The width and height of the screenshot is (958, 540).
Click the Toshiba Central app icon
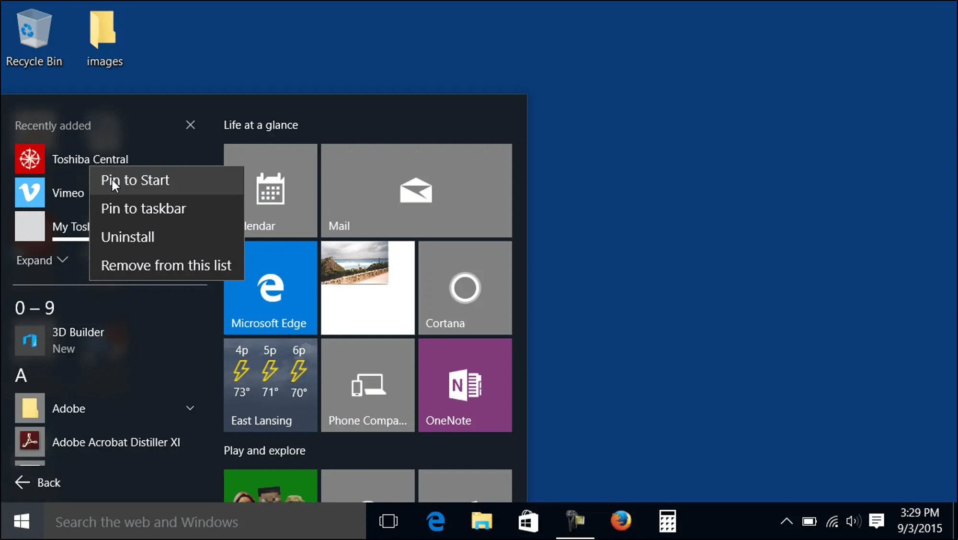coord(30,159)
